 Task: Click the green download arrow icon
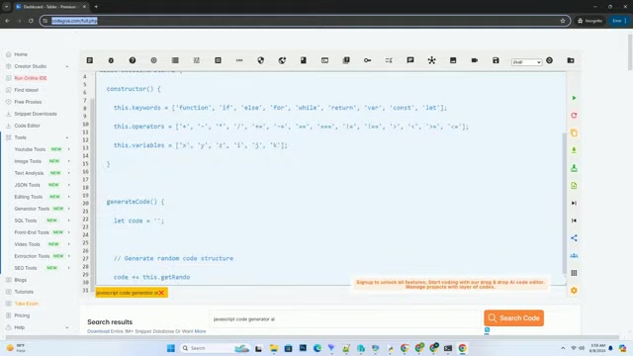[x=574, y=150]
